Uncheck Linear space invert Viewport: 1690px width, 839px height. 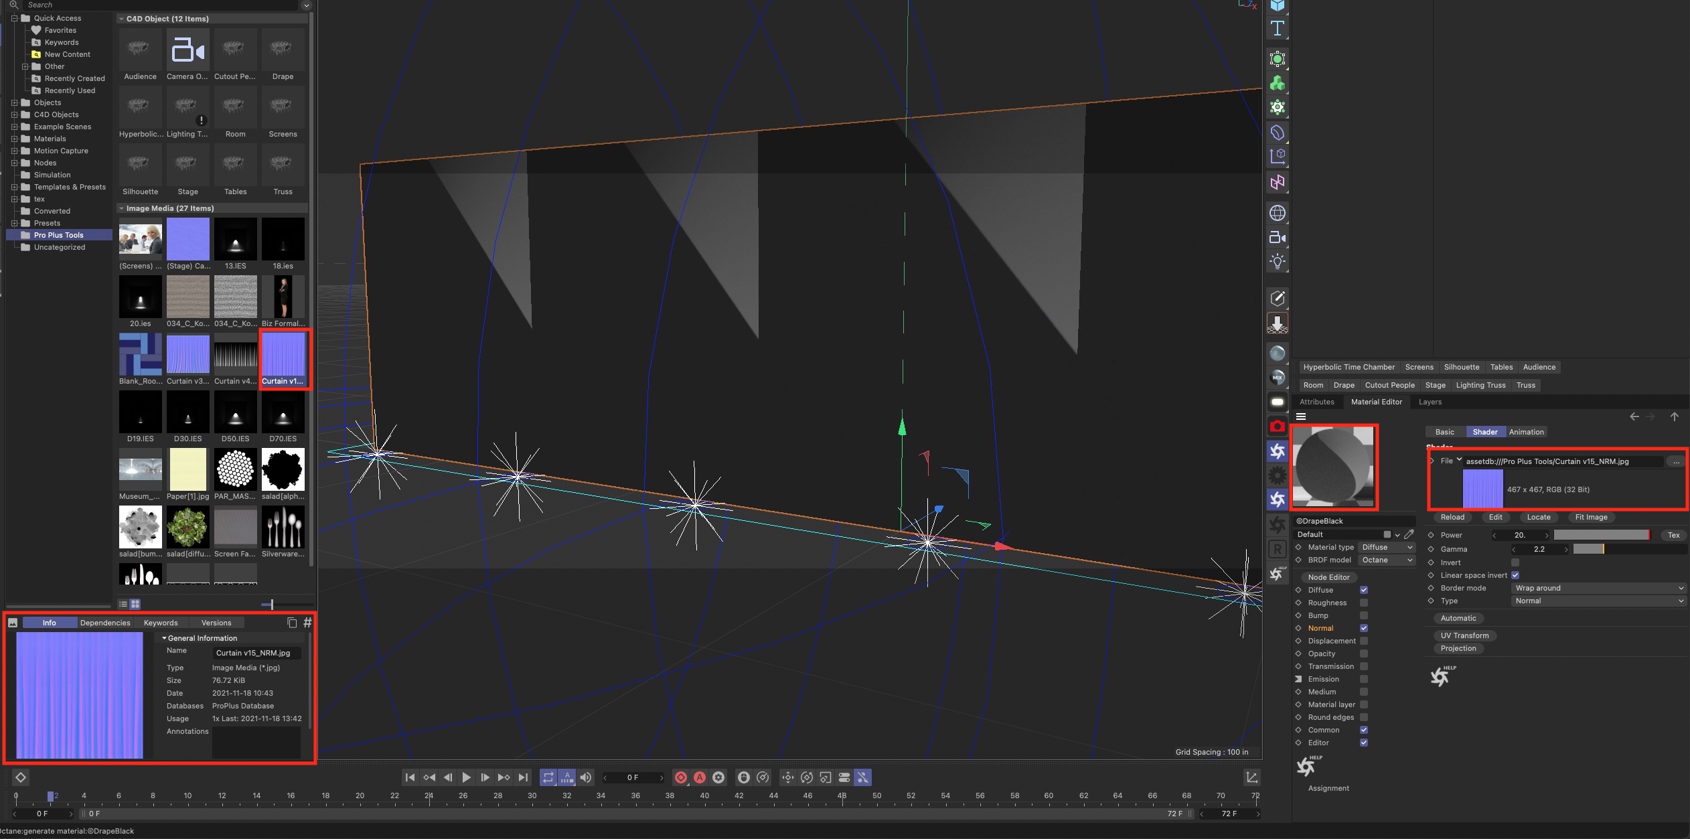coord(1515,575)
